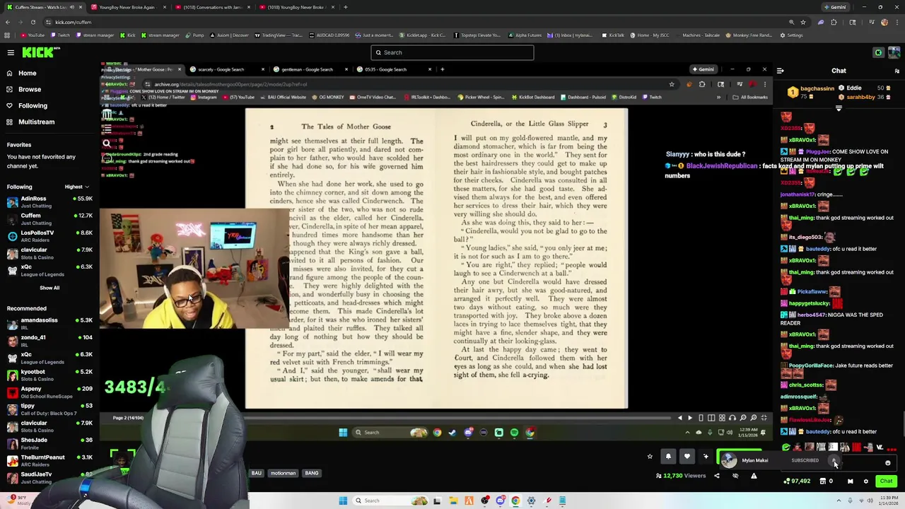Open chat identity badge icon
The height and width of the screenshot is (509, 905).
[x=850, y=481]
